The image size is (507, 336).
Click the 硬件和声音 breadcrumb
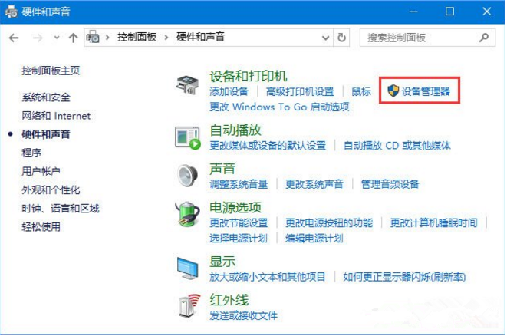[200, 37]
